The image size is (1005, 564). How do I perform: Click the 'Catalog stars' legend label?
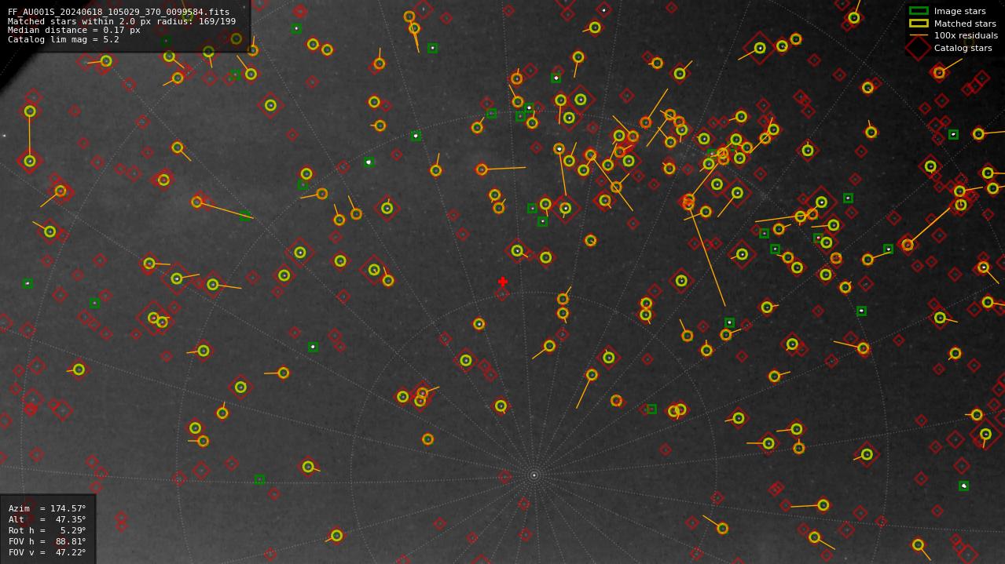963,48
